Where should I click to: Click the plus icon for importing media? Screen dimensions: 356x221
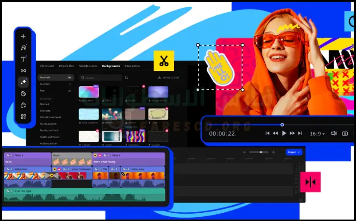(23, 36)
